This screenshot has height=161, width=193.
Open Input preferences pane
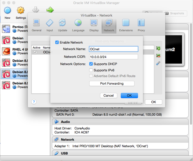coord(49,26)
